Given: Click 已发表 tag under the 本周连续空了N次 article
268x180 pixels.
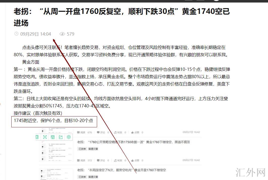Looking at the screenshot, I should [82, 177].
